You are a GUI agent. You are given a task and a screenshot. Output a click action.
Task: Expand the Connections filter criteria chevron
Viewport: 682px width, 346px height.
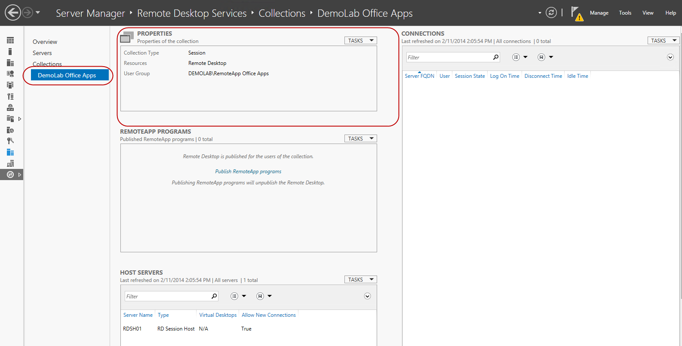[670, 57]
